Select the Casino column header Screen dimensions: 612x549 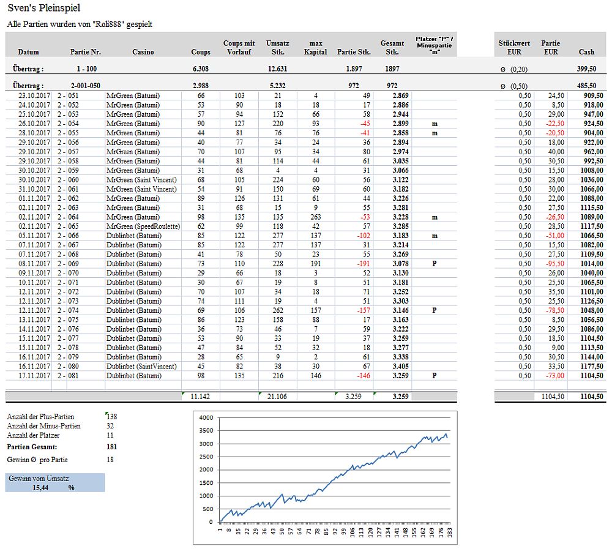[143, 52]
